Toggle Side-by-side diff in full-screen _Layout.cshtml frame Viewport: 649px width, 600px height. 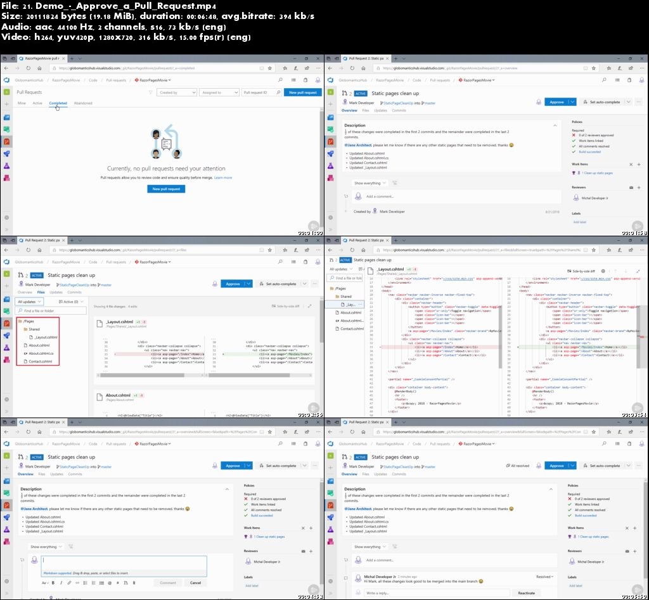tap(581, 271)
